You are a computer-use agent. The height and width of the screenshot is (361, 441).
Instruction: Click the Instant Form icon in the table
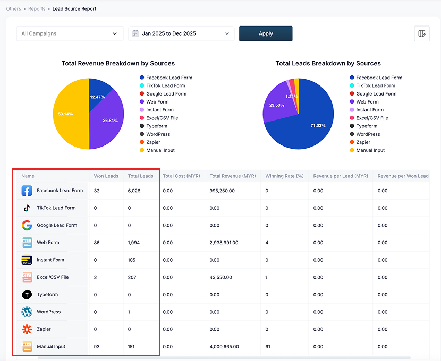pyautogui.click(x=27, y=260)
